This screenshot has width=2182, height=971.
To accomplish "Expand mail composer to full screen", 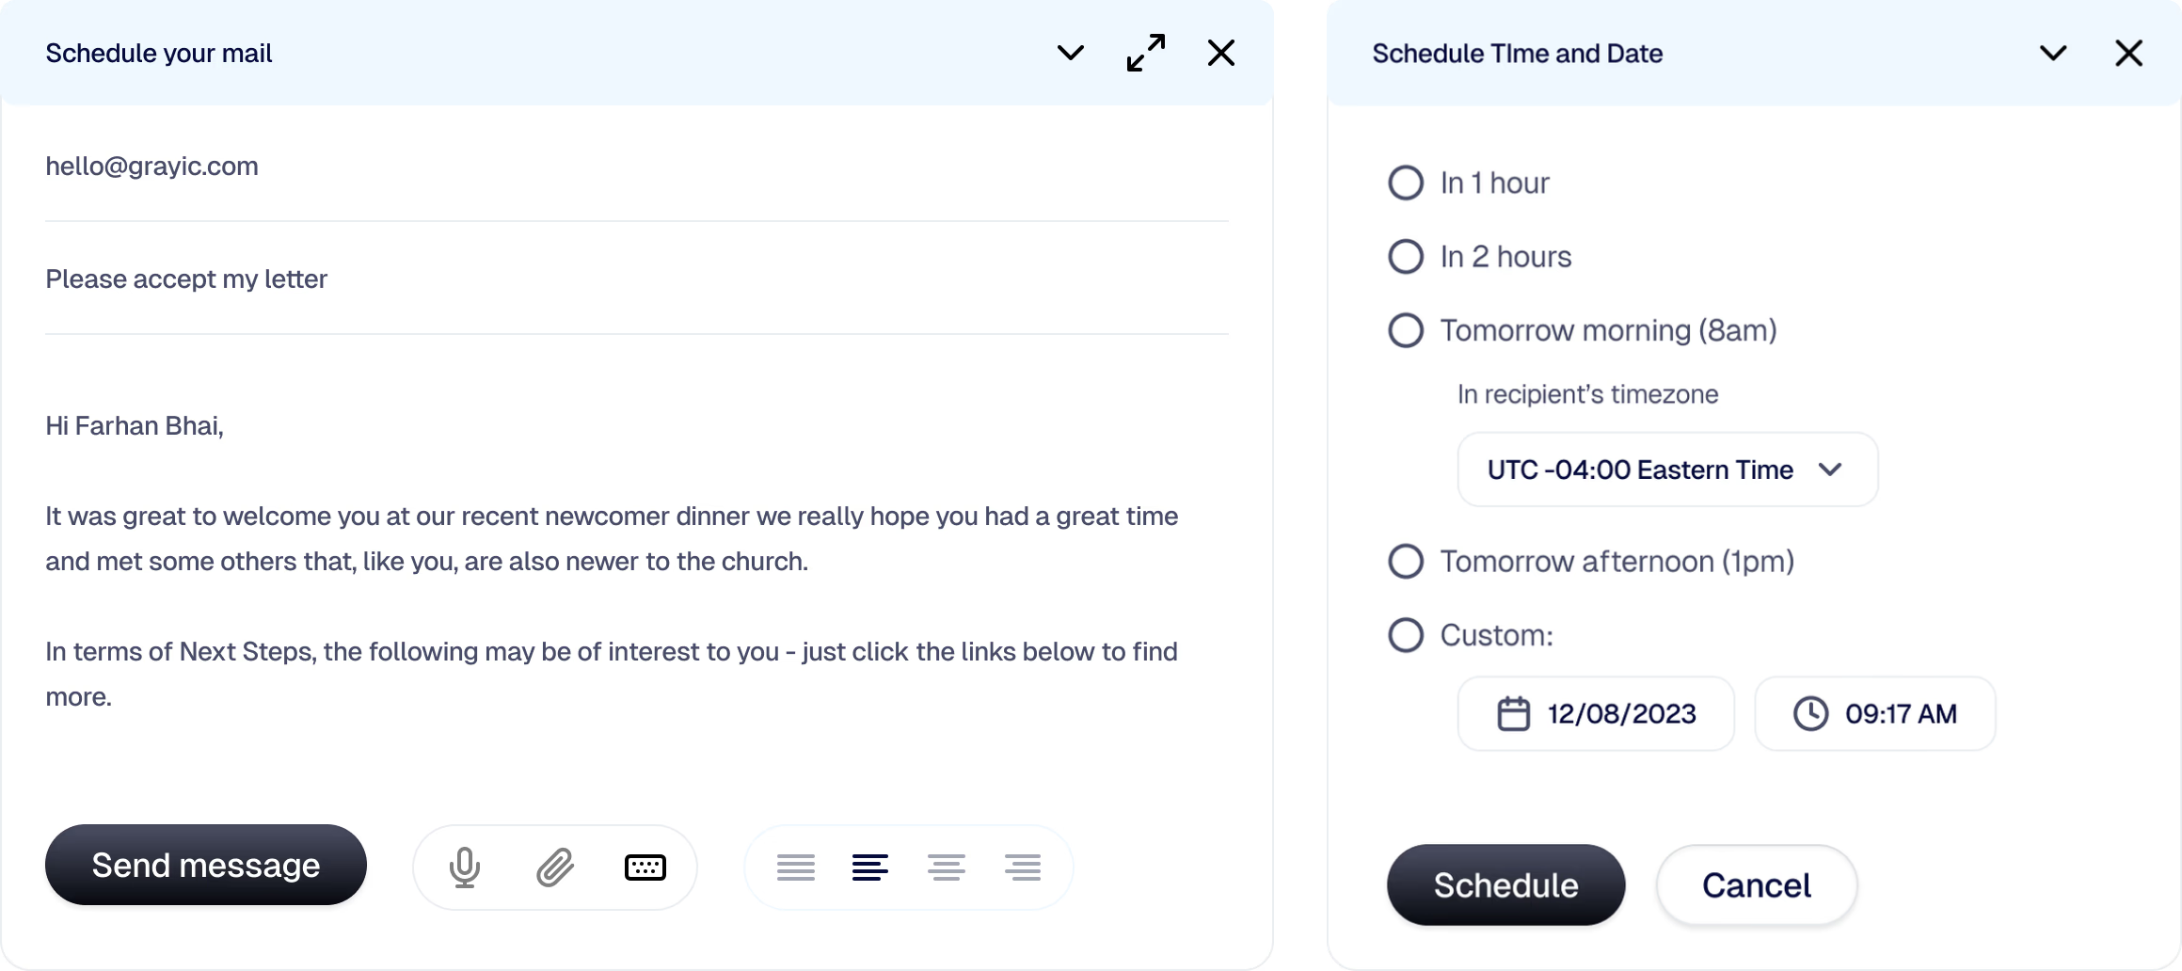I will [x=1145, y=53].
